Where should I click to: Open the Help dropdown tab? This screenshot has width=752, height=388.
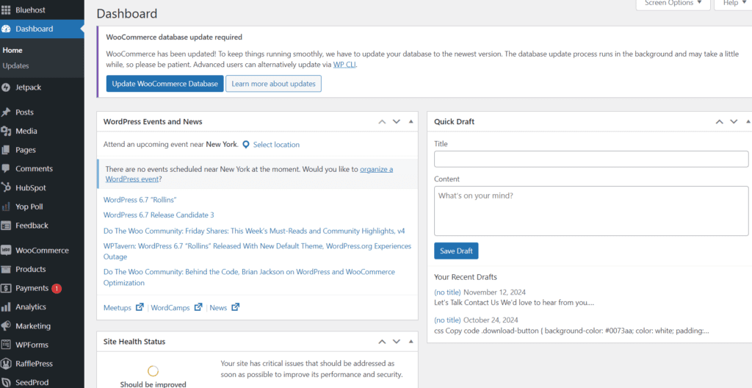[x=734, y=4]
